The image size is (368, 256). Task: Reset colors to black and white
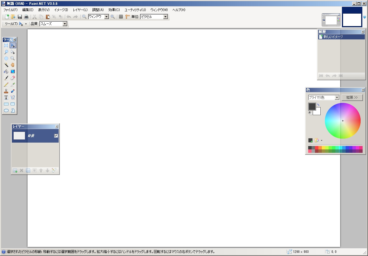[x=310, y=113]
